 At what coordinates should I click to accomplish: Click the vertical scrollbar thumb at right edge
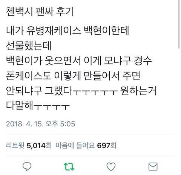click(x=179, y=24)
